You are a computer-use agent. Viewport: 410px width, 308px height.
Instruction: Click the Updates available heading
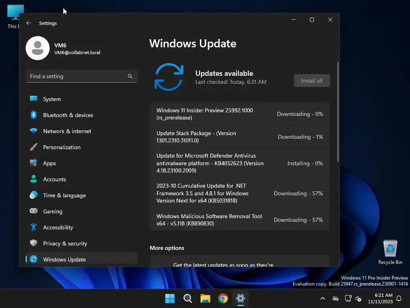[224, 73]
